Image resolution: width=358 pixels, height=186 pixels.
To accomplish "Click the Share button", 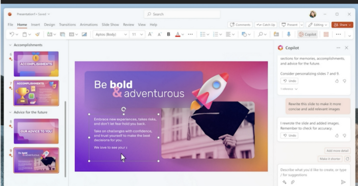I will 342,25.
